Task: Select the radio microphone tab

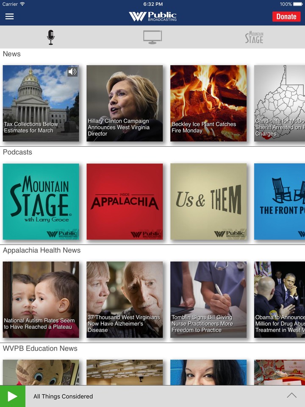Action: pos(51,37)
